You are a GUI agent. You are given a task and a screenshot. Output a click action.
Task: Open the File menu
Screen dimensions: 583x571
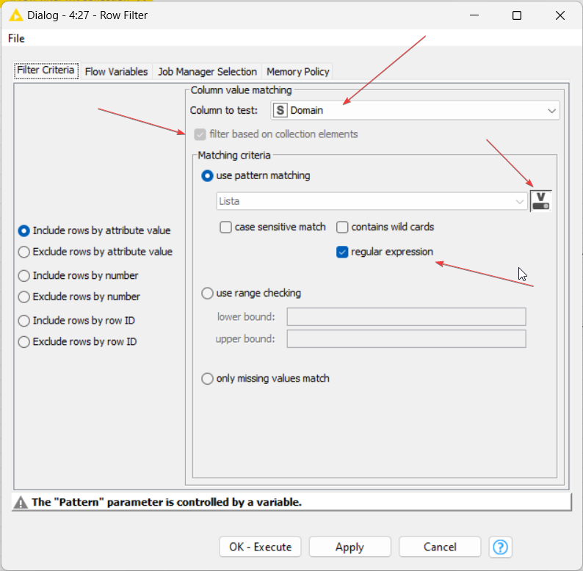click(x=16, y=38)
